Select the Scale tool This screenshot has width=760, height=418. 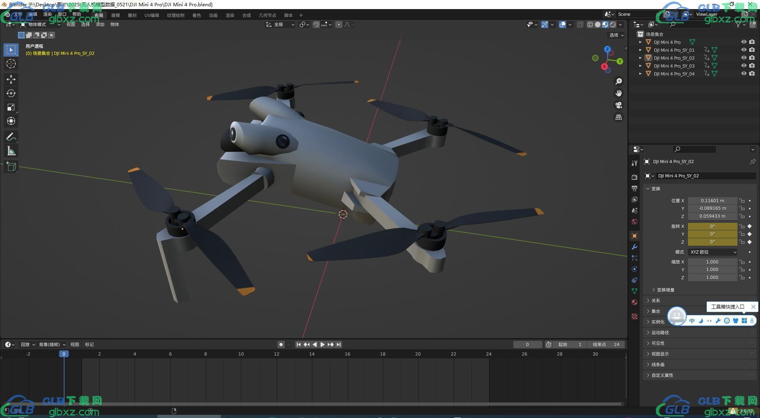point(11,107)
